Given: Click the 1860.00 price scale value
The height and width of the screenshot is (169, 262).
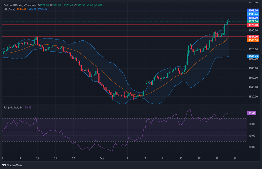Looking at the screenshot, I should [253, 78].
